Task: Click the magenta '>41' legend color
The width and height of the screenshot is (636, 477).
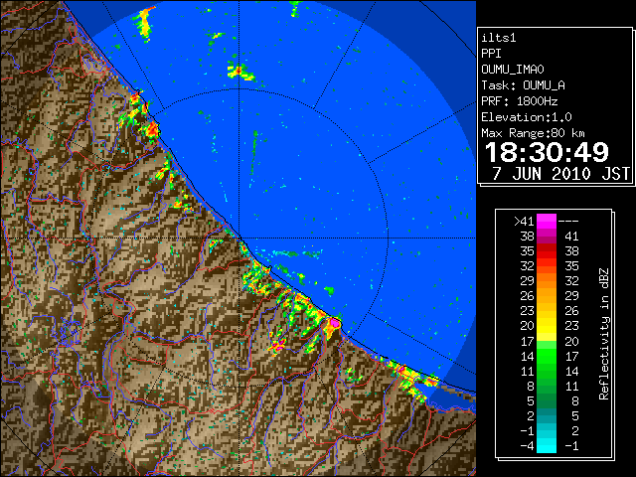Action: tap(547, 221)
